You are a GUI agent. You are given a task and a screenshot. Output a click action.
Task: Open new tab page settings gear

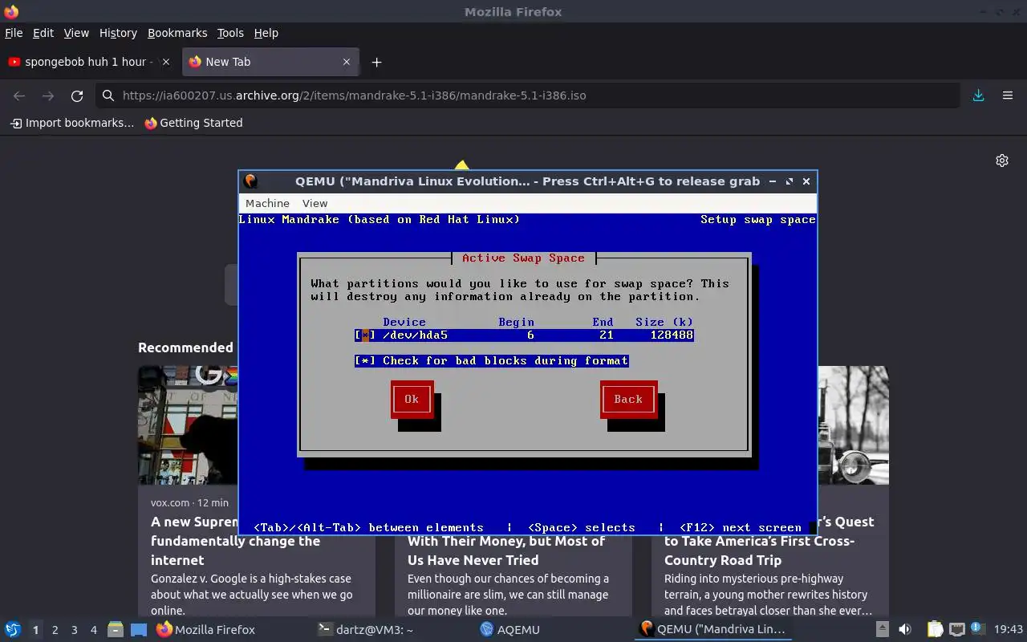point(1002,160)
